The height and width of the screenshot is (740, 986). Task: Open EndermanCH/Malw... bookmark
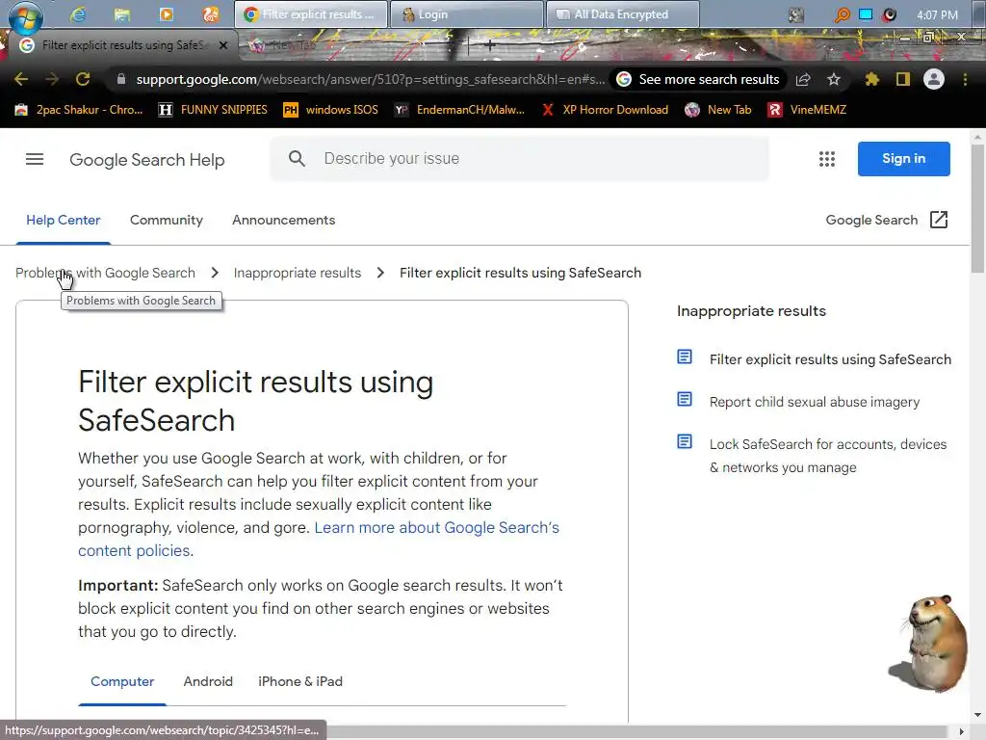point(459,110)
